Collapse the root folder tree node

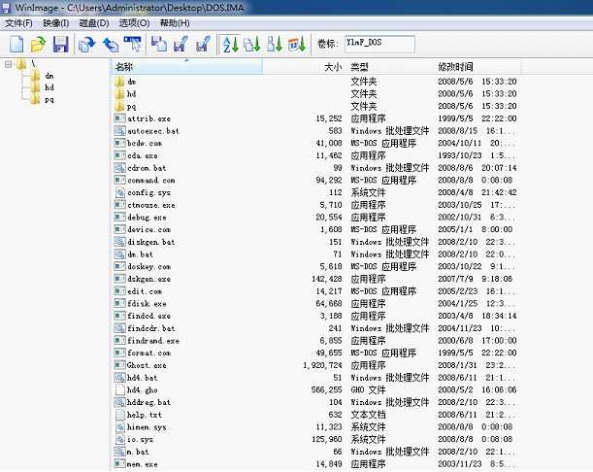coord(8,64)
